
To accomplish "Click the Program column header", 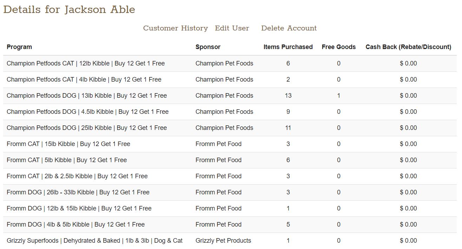I will pos(19,47).
